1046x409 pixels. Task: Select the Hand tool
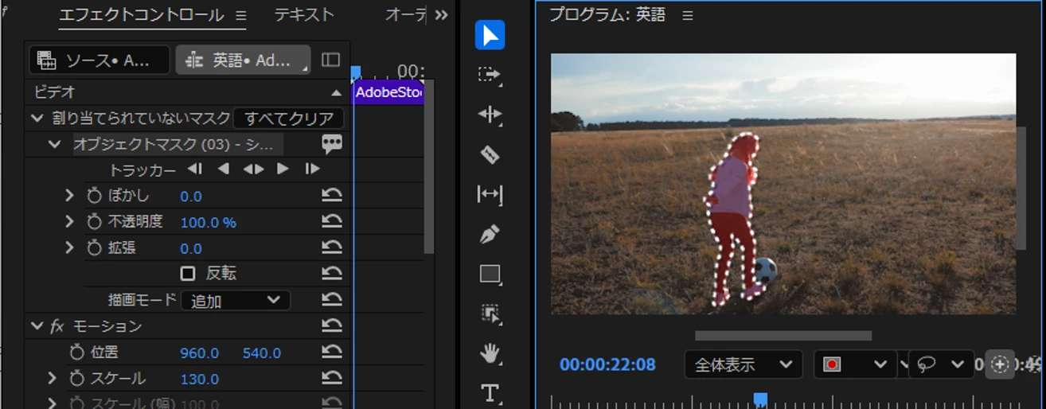(x=490, y=353)
